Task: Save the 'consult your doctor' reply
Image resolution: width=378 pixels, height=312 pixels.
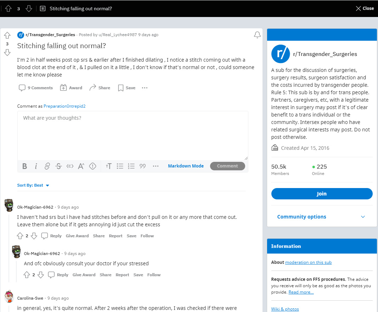Action: click(x=138, y=275)
